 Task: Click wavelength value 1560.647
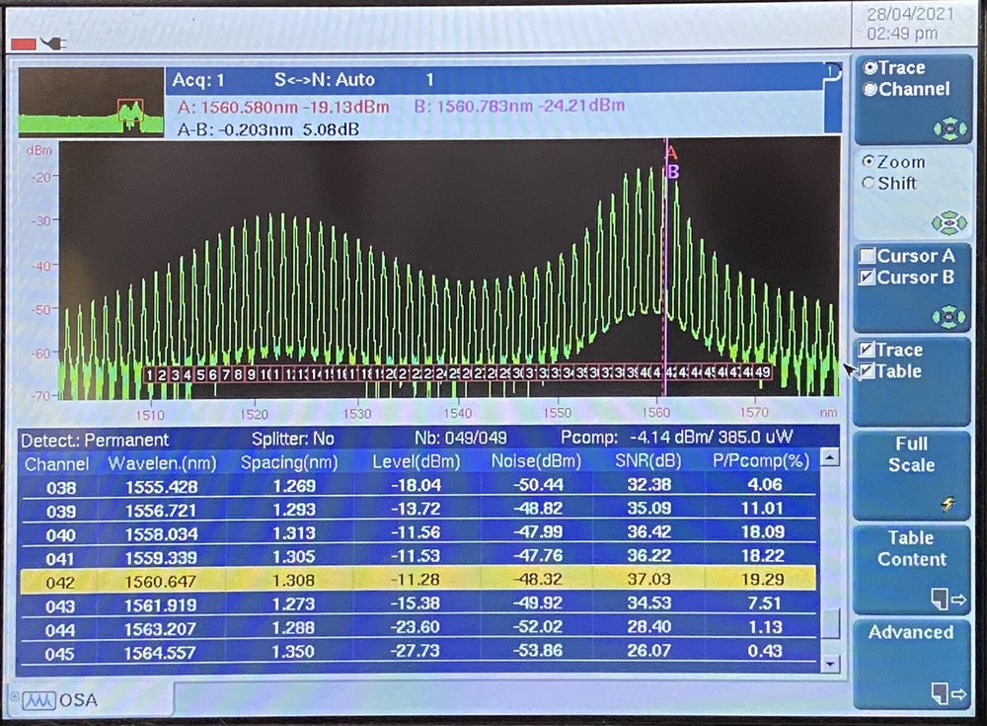(161, 581)
